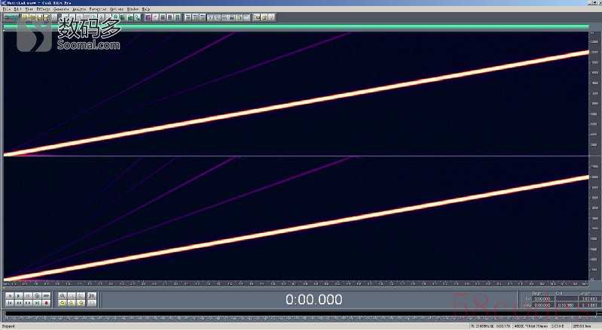602x330 pixels.
Task: Click the Pause transport button
Action: 28,296
